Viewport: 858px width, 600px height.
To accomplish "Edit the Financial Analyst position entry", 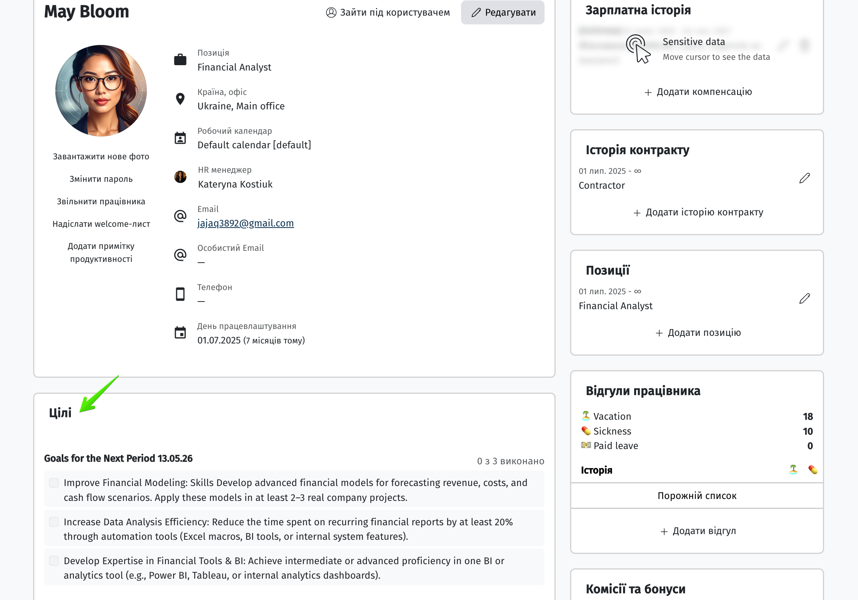I will pos(805,298).
